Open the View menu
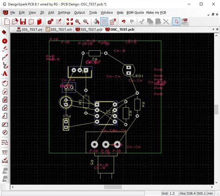 [32, 13]
